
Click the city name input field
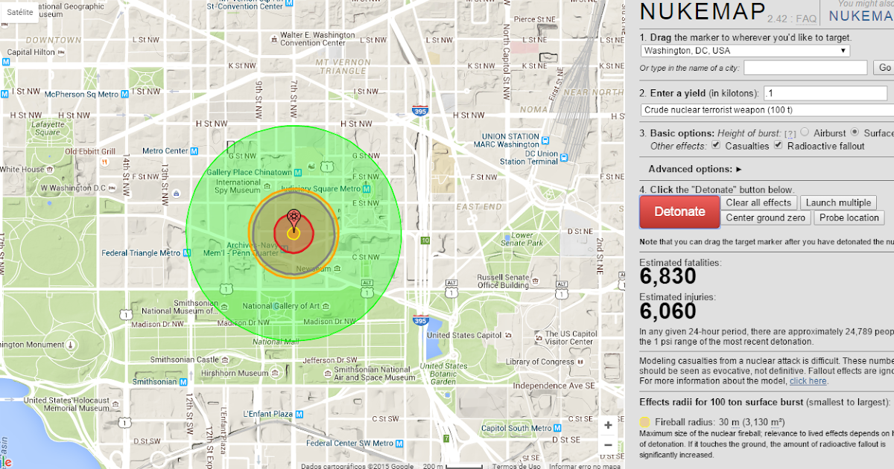pyautogui.click(x=805, y=67)
